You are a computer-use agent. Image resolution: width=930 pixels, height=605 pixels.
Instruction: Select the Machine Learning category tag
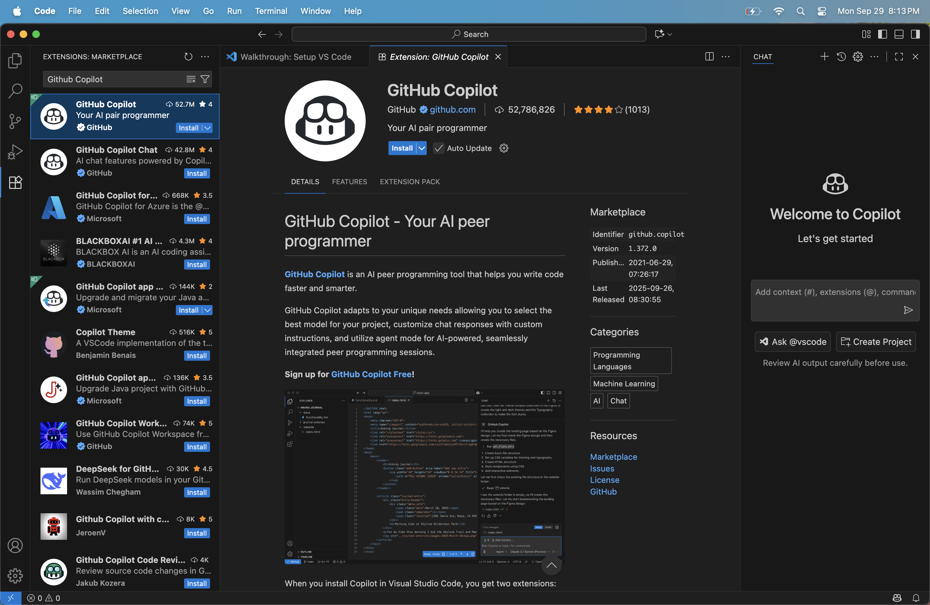[x=624, y=384]
